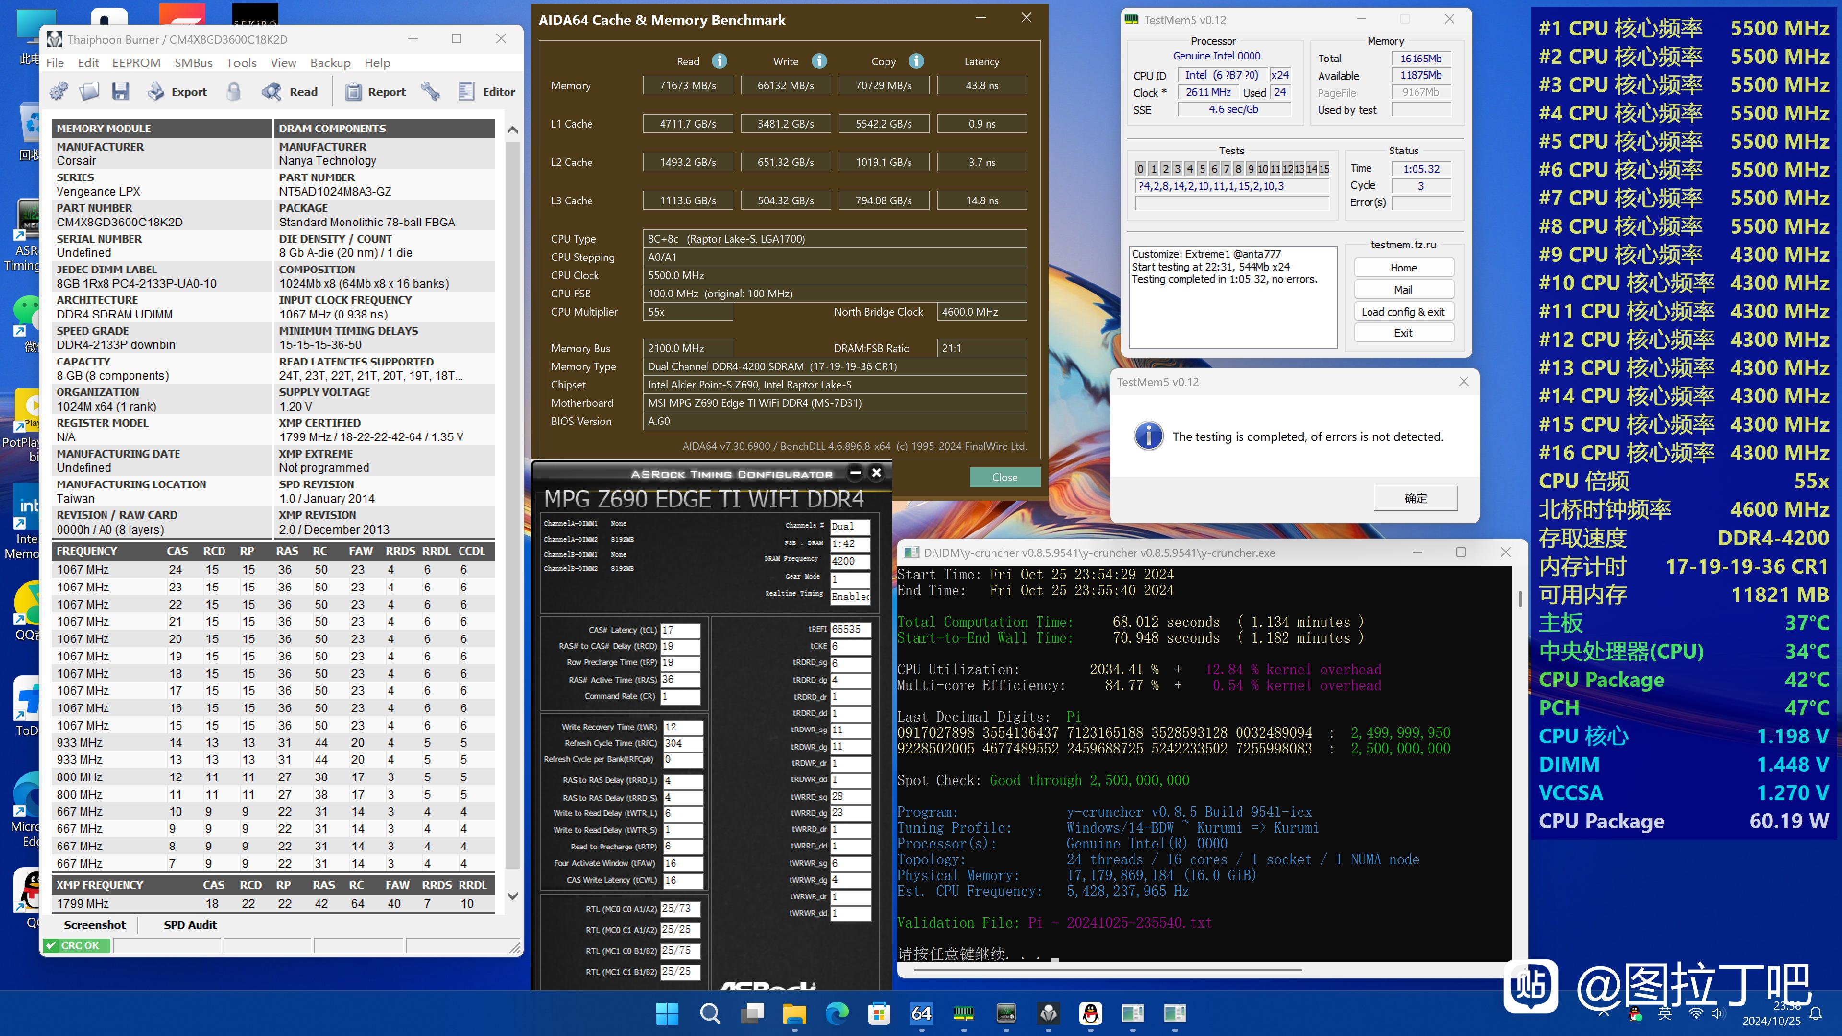The width and height of the screenshot is (1842, 1036).
Task: Close the ASRock Timing Configurator with X icon
Action: point(877,472)
